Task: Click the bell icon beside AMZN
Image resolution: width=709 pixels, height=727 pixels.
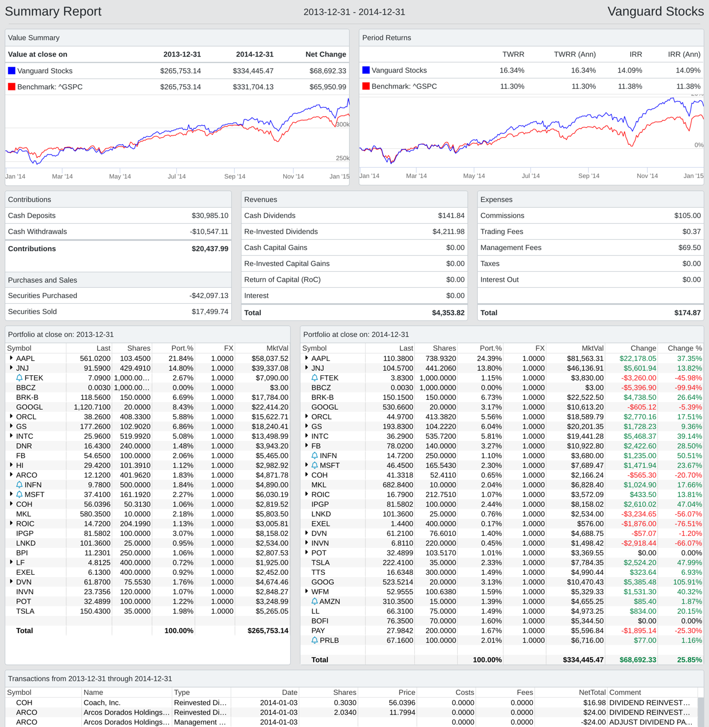Action: [314, 602]
